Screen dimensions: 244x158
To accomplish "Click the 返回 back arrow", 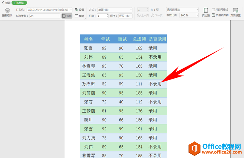I will point(3,3).
